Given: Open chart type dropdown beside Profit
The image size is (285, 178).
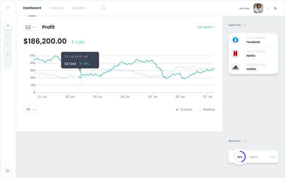Looking at the screenshot, I should tap(30, 27).
